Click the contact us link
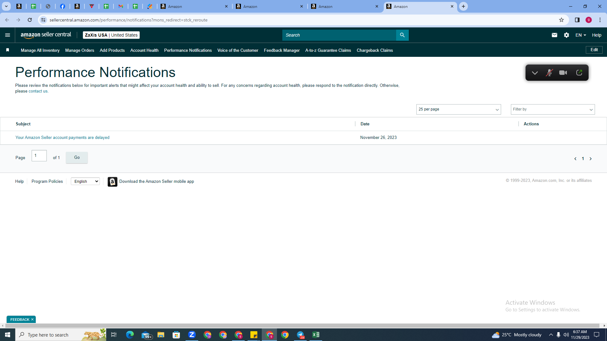The width and height of the screenshot is (607, 341). coord(38,91)
